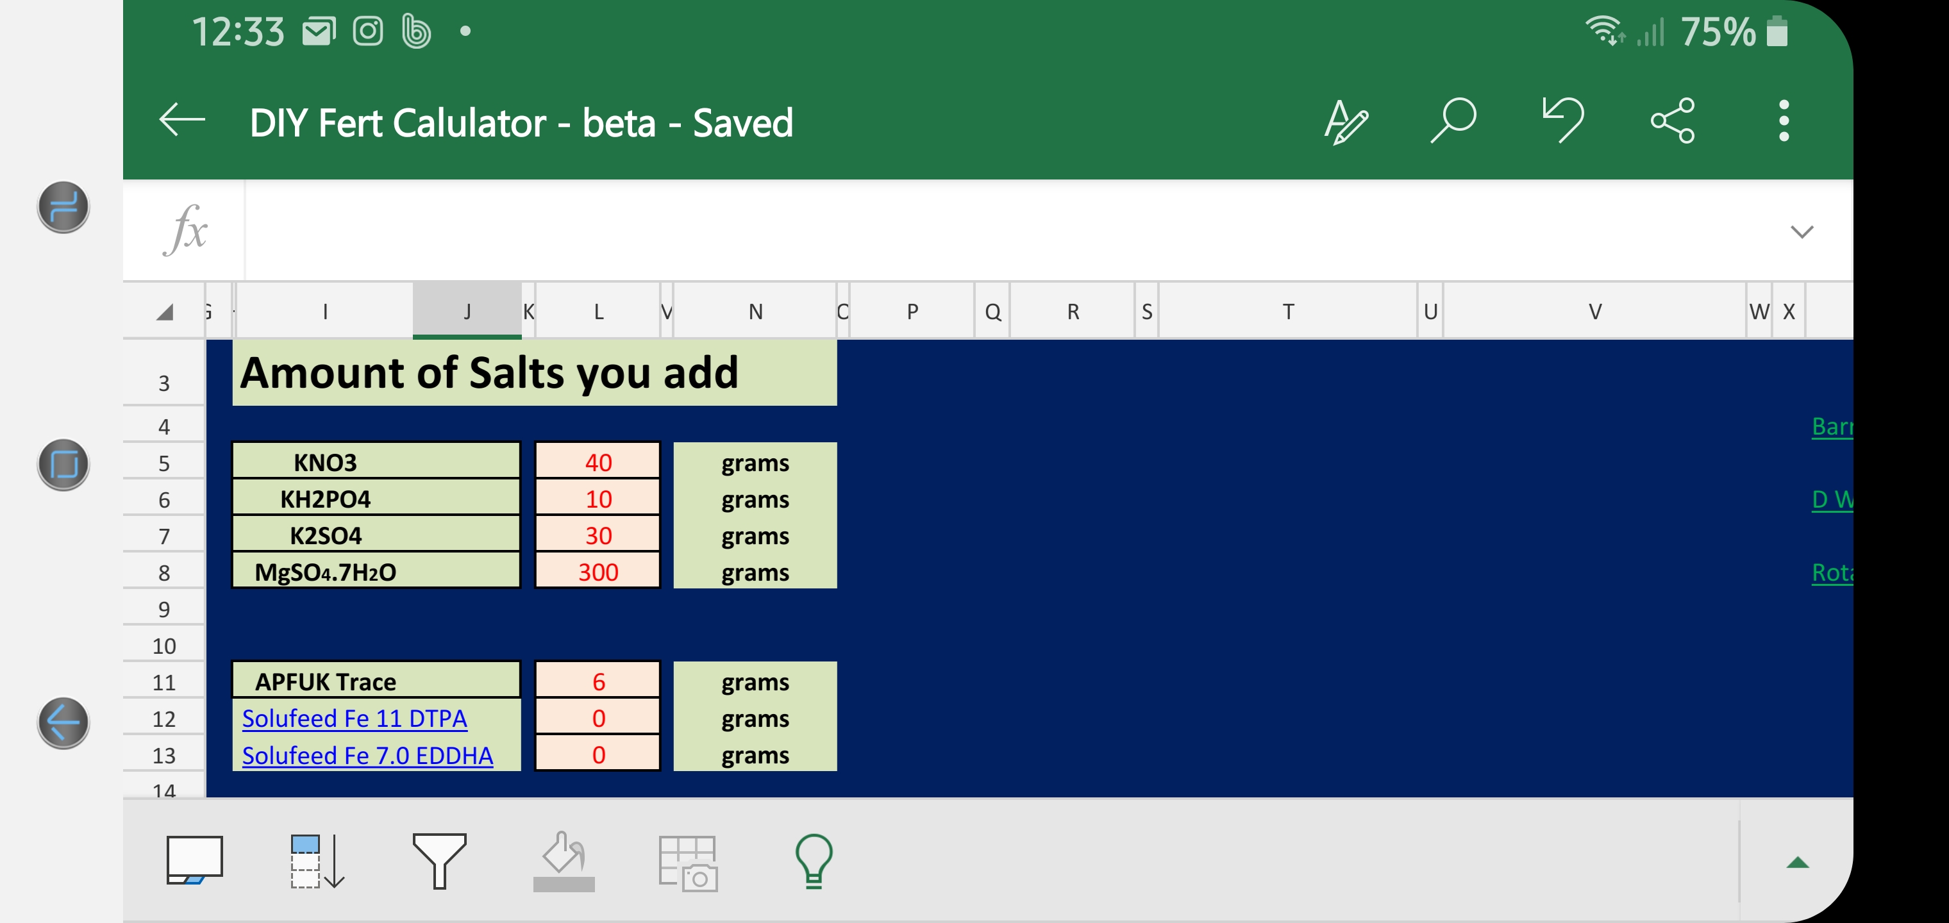The width and height of the screenshot is (1949, 923).
Task: Open the Solufeed Fe 11 DTPA link
Action: pyautogui.click(x=354, y=718)
